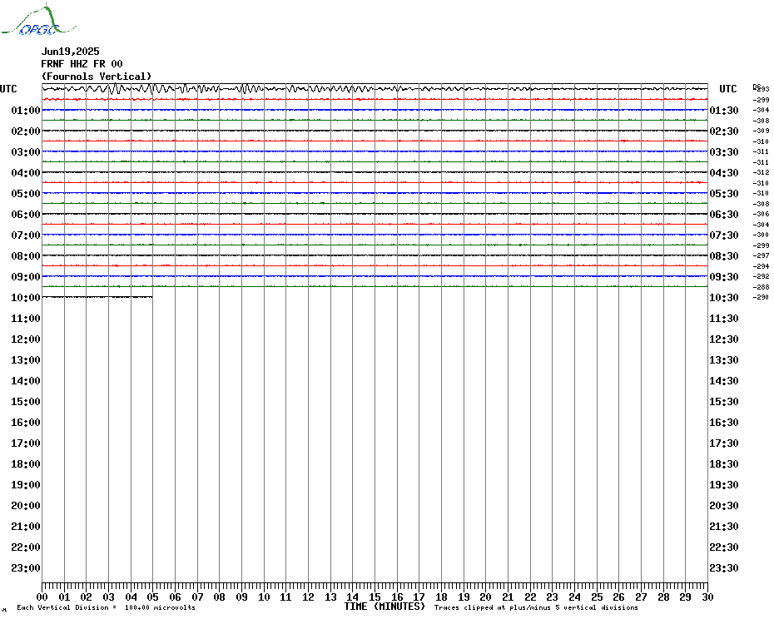Click the Jun19,2025 date label
Viewport: 774px width, 619px height.
click(x=70, y=52)
